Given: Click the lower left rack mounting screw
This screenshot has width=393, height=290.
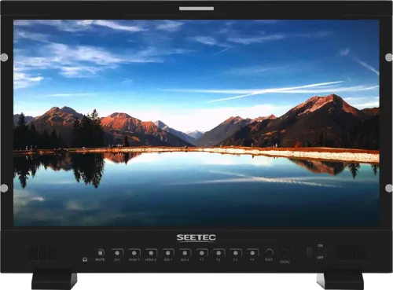Looking at the screenshot, I should tap(4, 188).
